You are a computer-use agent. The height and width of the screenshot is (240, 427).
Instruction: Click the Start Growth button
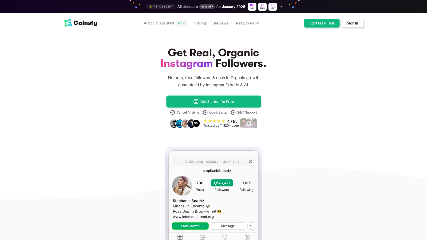[190, 226]
